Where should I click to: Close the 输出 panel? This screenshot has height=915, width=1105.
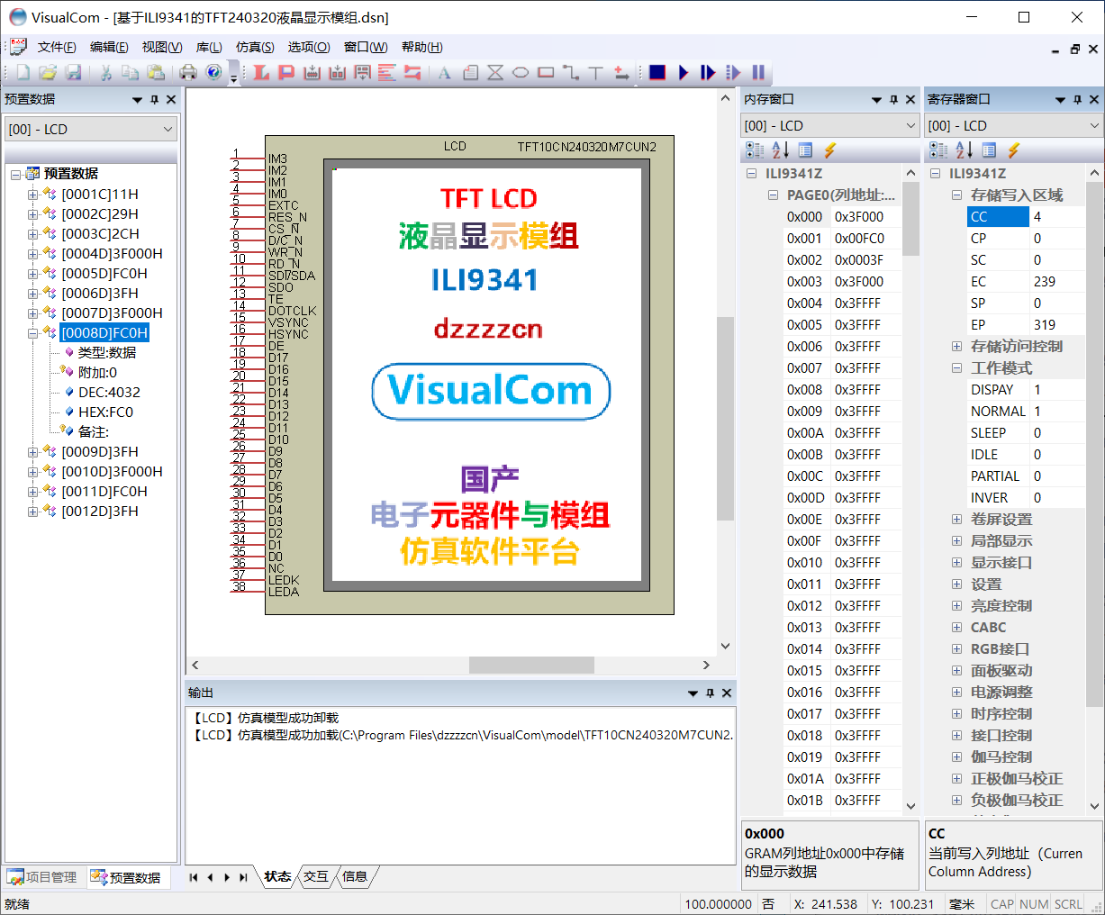pos(727,693)
